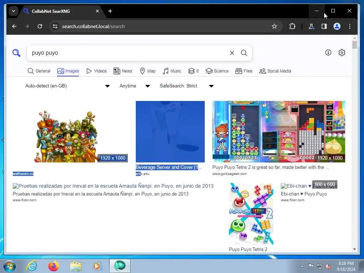
Task: Open the SafeSearch: Strict dropdown
Action: coord(187,86)
